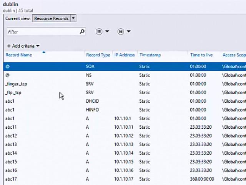Select the _finger._tcp SRV record

pos(125,84)
